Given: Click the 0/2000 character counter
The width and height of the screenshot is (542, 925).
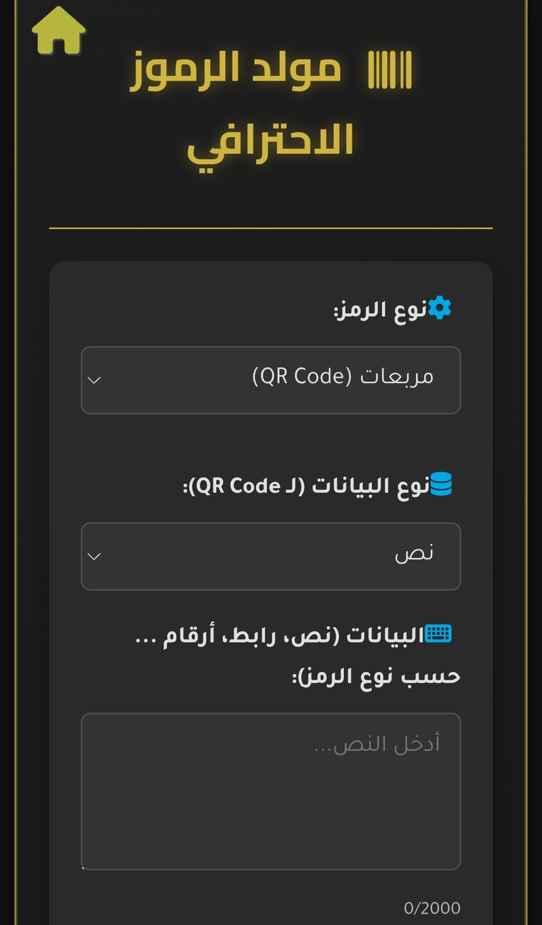Looking at the screenshot, I should 432,907.
